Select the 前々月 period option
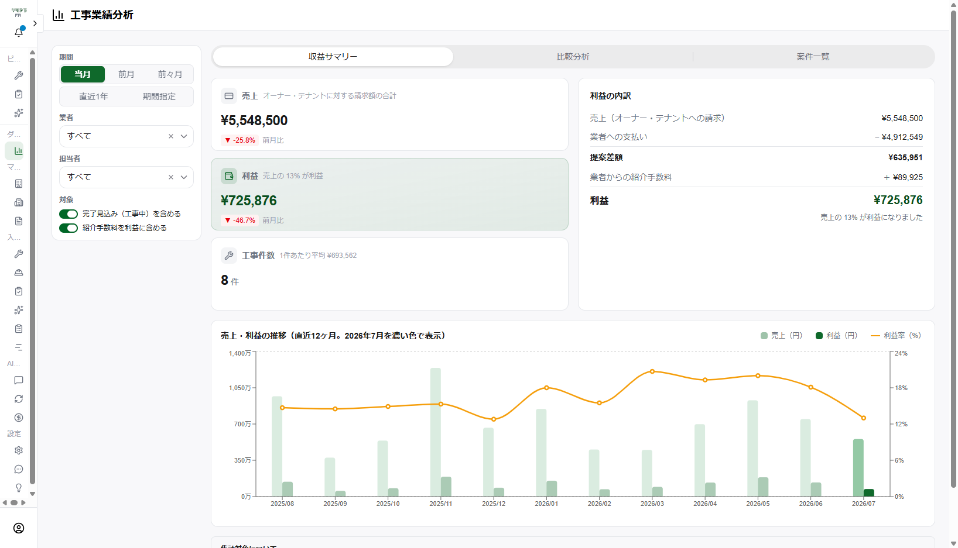958x548 pixels. coord(170,74)
